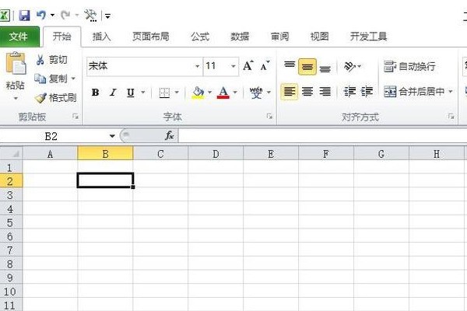
Task: Click the tools icon in quick access bar
Action: pyautogui.click(x=90, y=16)
